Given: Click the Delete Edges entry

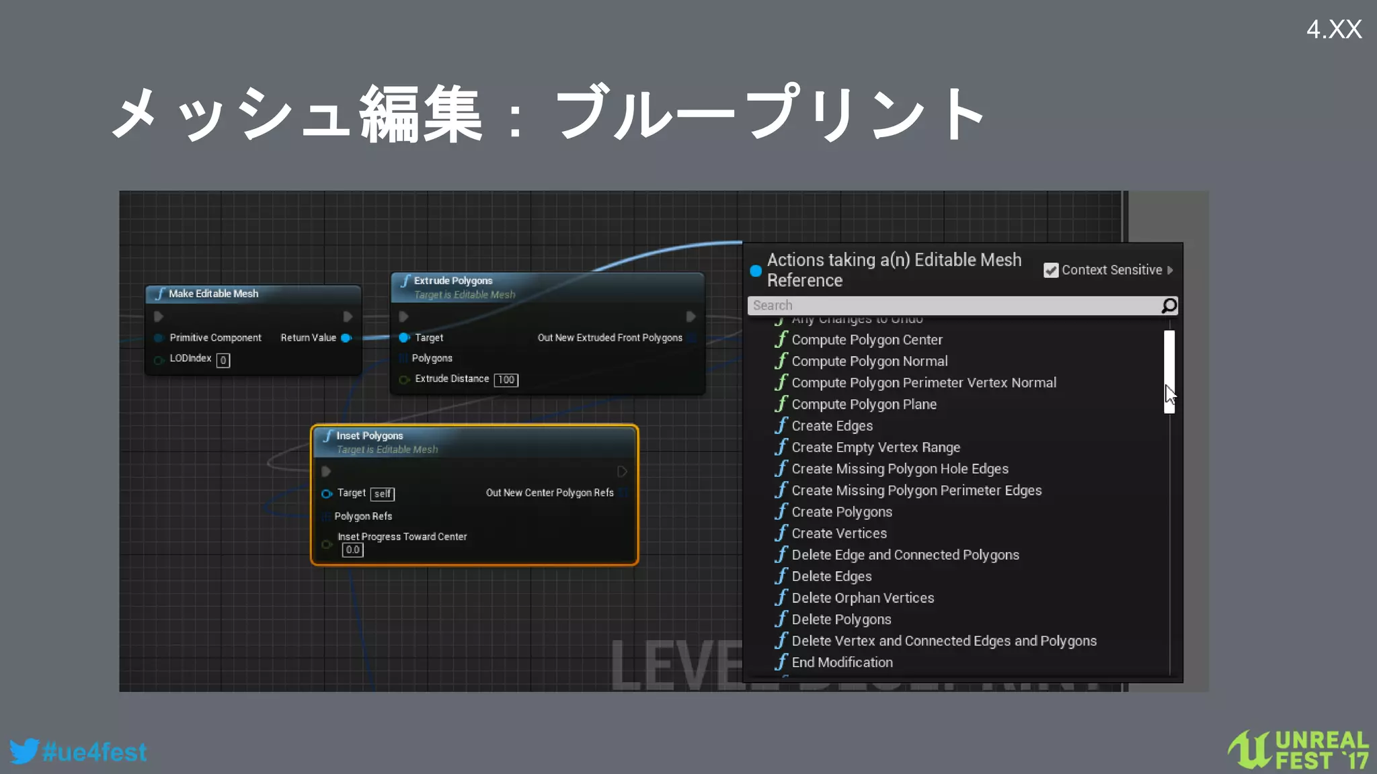Looking at the screenshot, I should click(x=831, y=576).
